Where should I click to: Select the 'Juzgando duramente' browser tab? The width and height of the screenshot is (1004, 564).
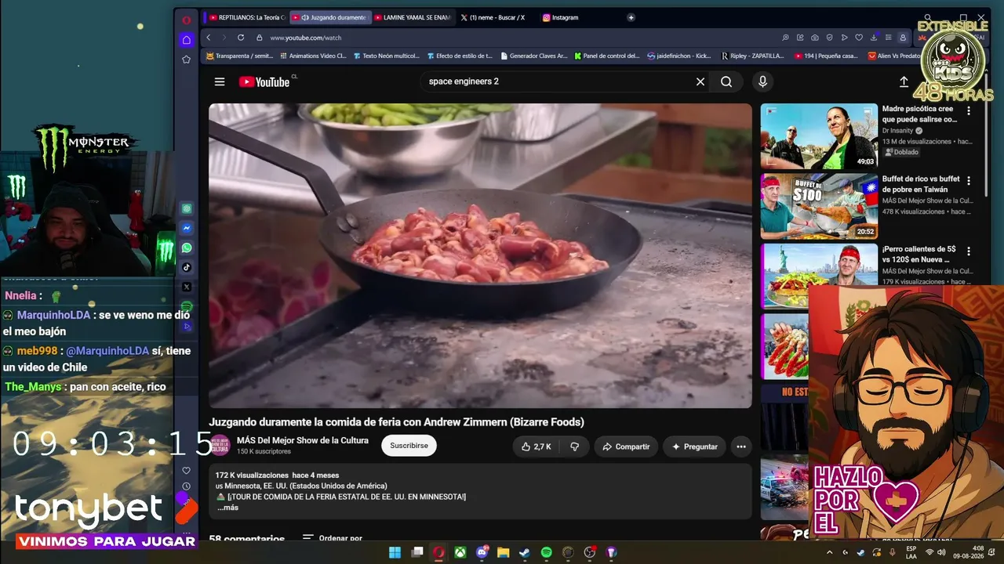[329, 17]
